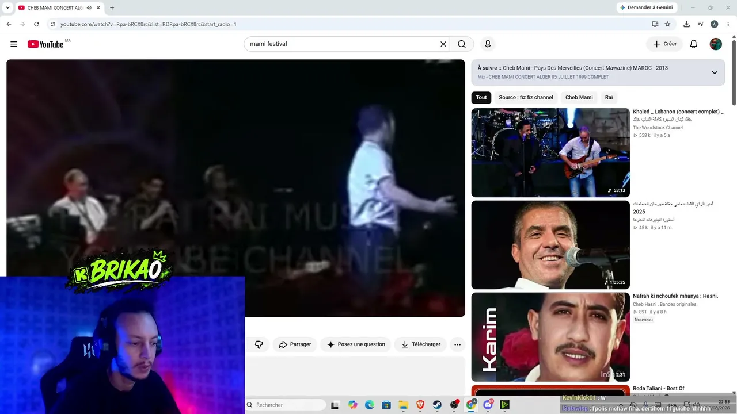Click the Cheb Mami concert video player

235,188
